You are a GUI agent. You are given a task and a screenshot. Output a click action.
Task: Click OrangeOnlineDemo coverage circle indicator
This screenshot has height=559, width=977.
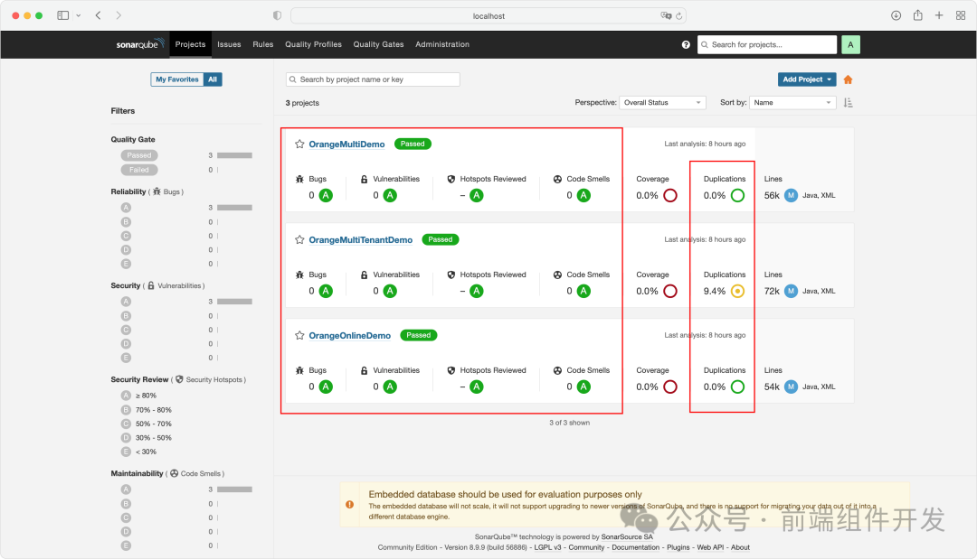point(670,387)
